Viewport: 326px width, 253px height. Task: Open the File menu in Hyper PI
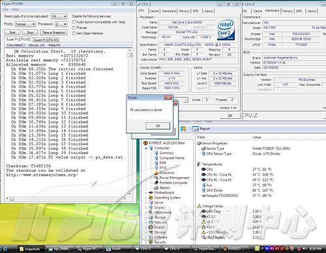click(6, 9)
